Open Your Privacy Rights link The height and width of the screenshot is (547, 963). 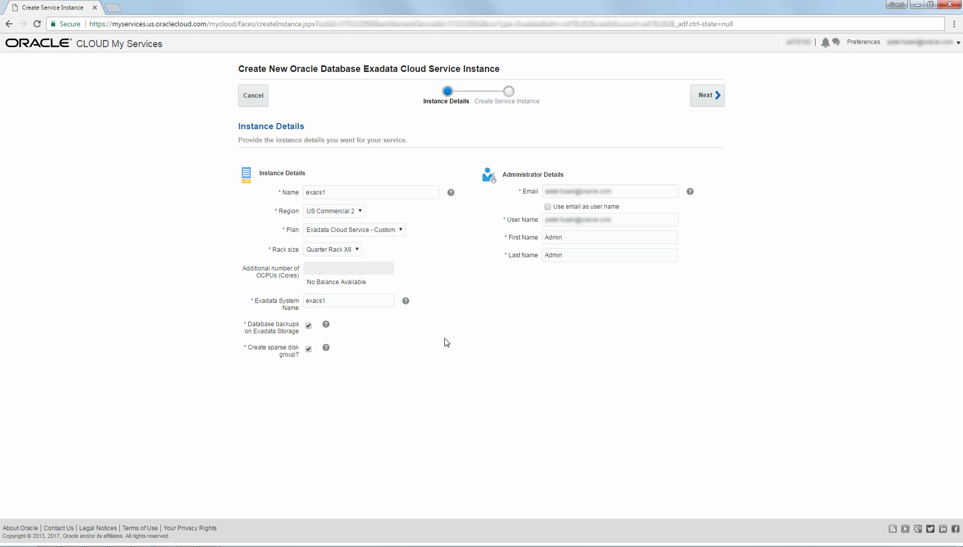point(190,528)
